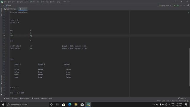Debug the Application configuration
This screenshot has height=107, width=190.
[x=178, y=5]
